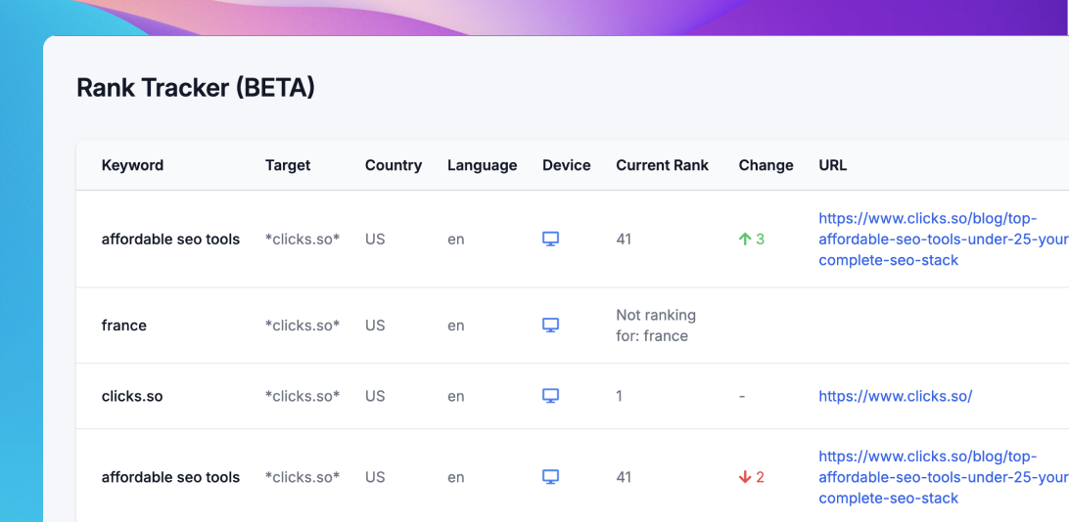Click the green up arrow showing change of 3
This screenshot has width=1069, height=522.
(x=745, y=239)
